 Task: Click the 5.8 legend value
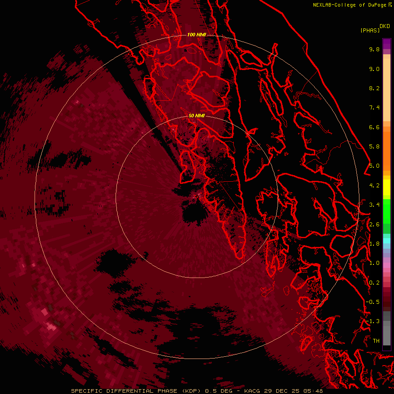pyautogui.click(x=374, y=147)
